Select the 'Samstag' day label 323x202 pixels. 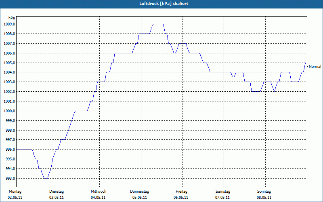click(223, 191)
